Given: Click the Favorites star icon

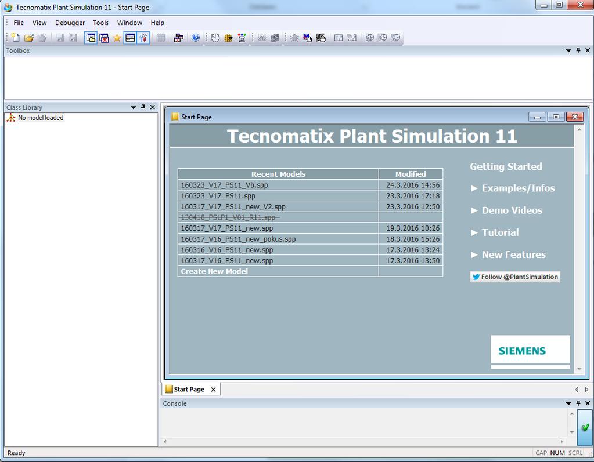Looking at the screenshot, I should (117, 38).
